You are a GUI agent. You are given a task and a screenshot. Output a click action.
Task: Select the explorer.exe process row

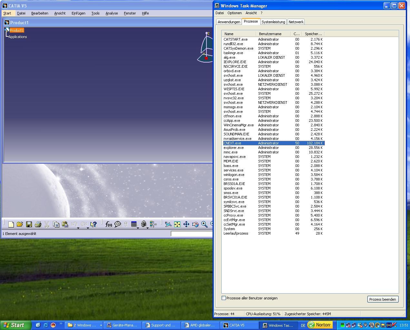coord(274,148)
